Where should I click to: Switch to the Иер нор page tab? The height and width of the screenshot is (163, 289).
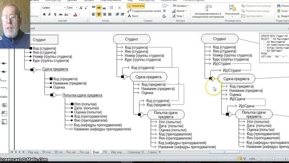pos(33,152)
